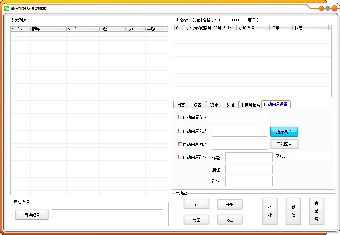The width and height of the screenshot is (340, 235).
Task: Click the 开始 button
Action: coord(230,204)
